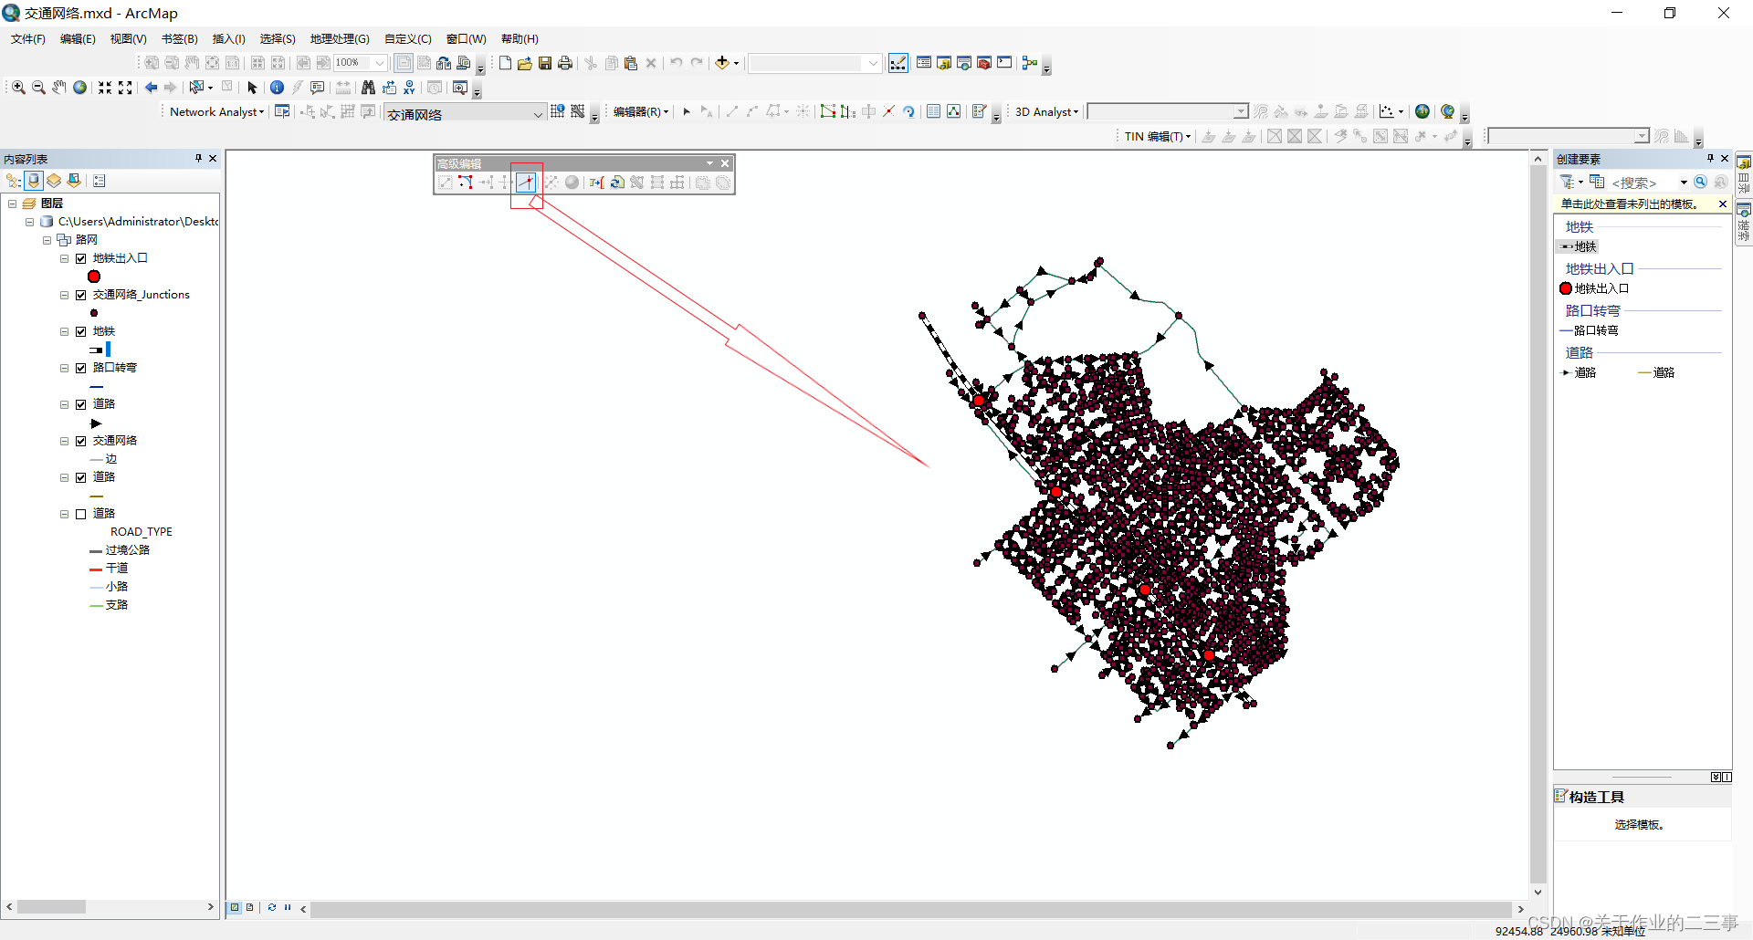The image size is (1753, 940).
Task: Click List By Drawing Order icon
Action: 14,181
